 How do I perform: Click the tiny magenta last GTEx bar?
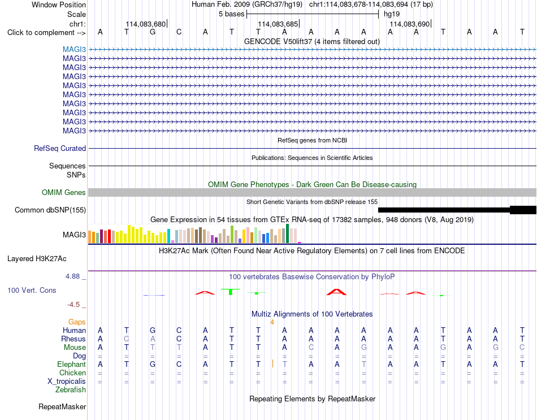point(300,243)
